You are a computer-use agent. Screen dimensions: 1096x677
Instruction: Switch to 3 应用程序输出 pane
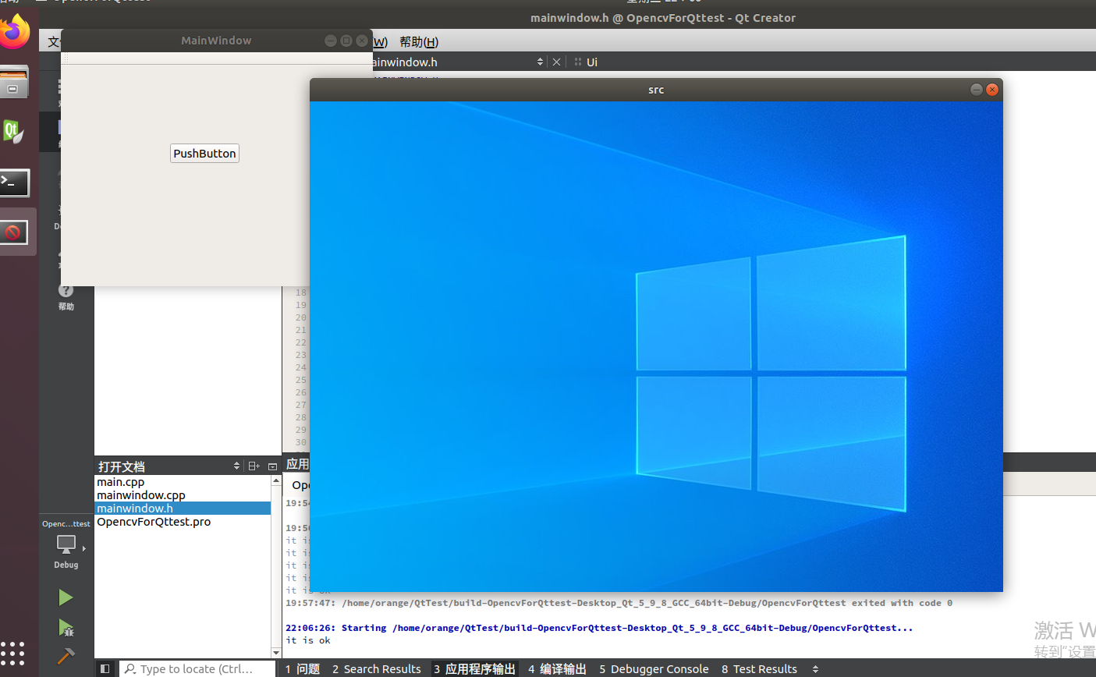point(475,668)
